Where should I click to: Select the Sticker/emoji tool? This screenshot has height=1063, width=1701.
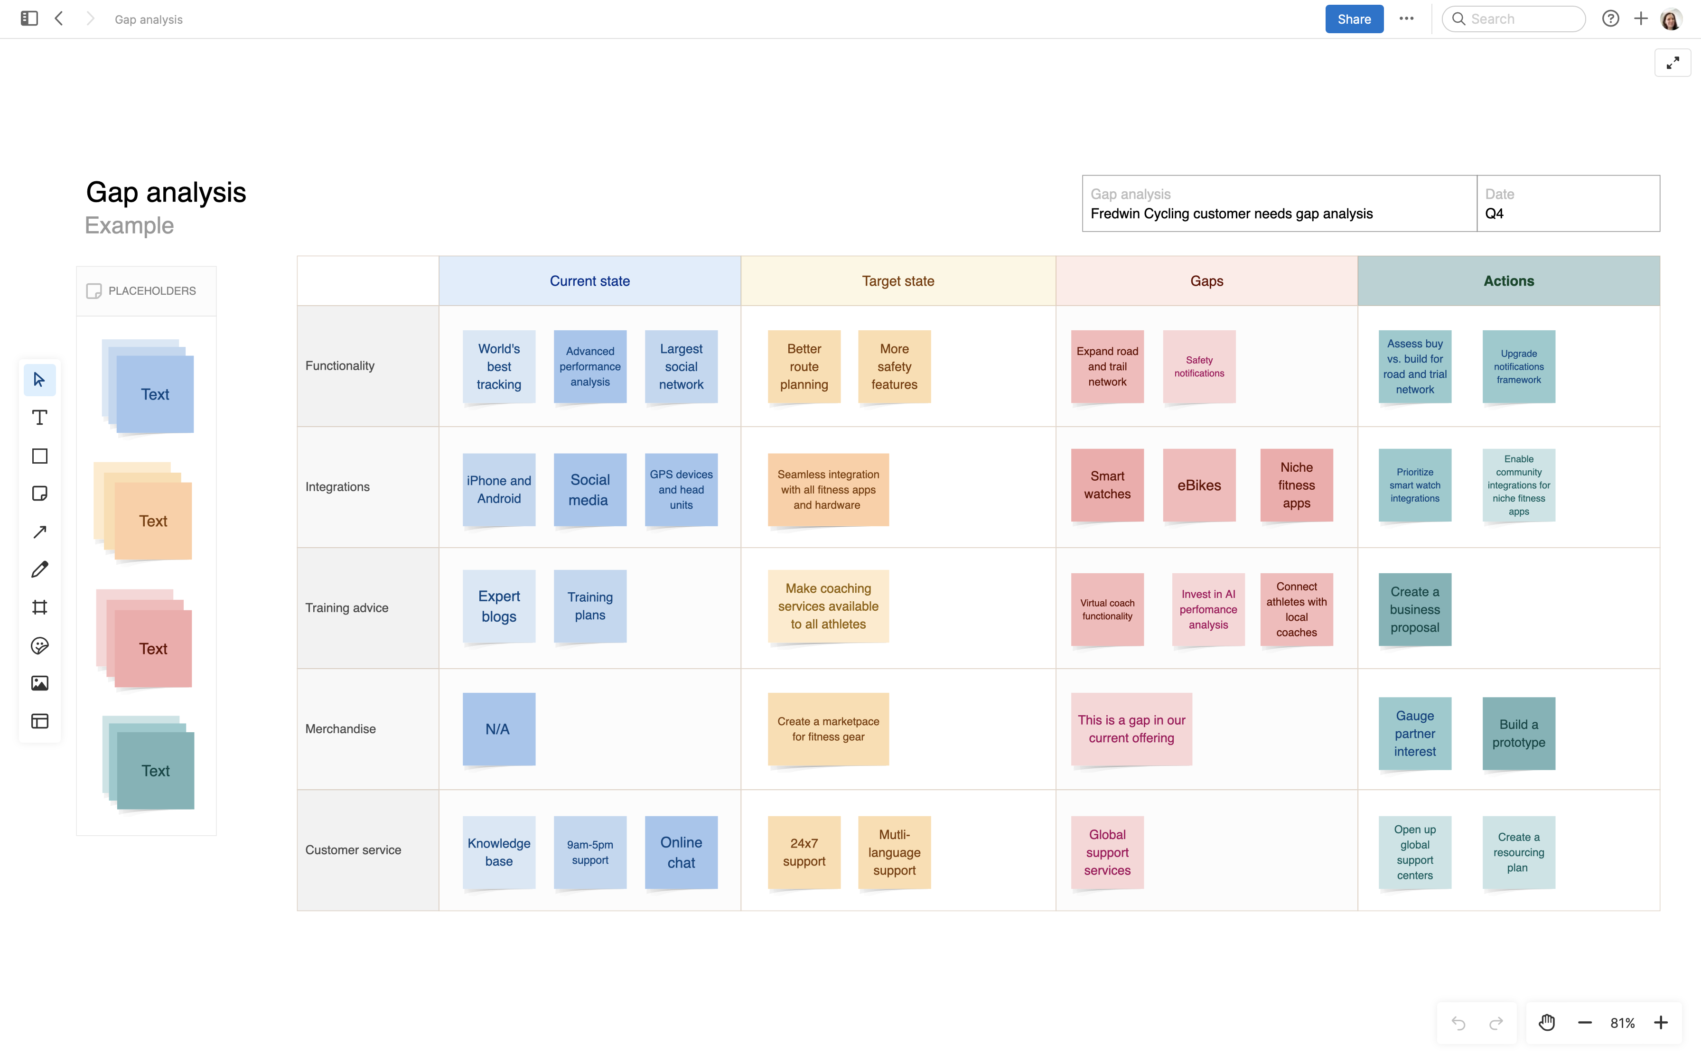pyautogui.click(x=39, y=645)
